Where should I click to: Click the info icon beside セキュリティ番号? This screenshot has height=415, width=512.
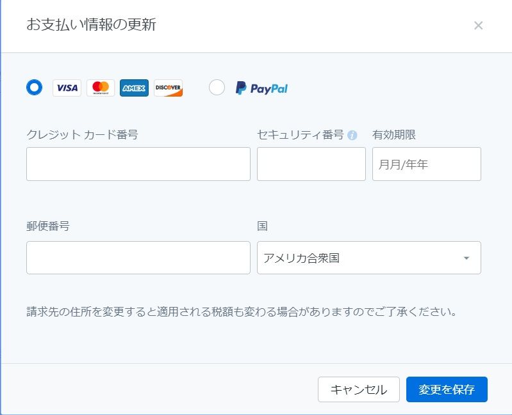point(352,136)
